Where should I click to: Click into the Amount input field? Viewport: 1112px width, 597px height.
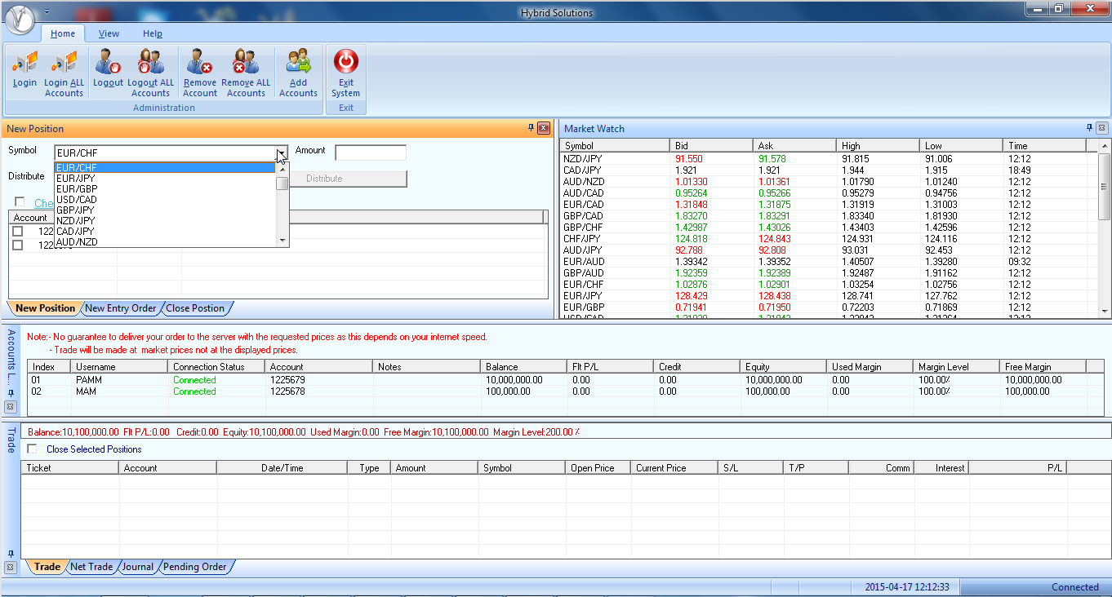tap(371, 153)
